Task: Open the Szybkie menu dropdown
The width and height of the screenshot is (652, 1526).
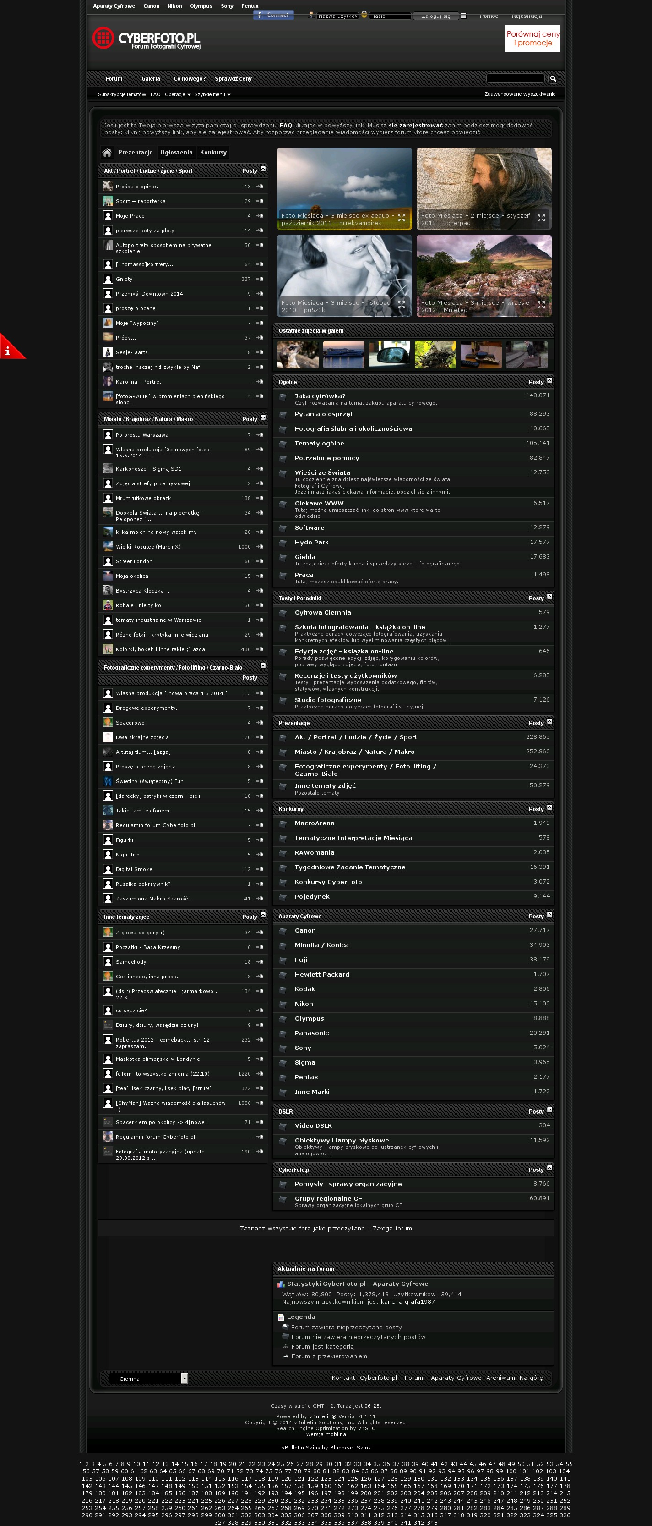Action: 212,95
